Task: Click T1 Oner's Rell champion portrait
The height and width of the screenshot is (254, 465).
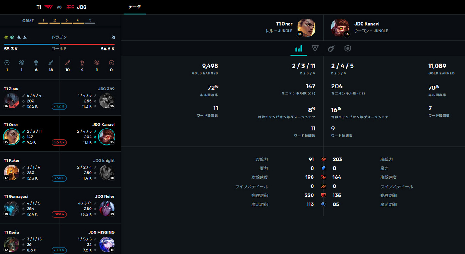Action: click(306, 27)
